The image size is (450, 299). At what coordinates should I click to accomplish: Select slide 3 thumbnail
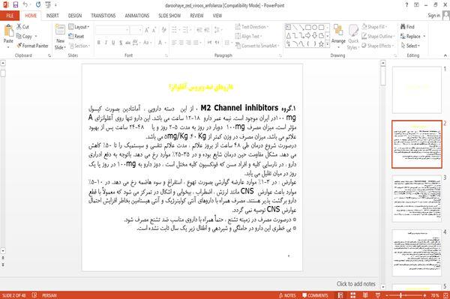pyautogui.click(x=417, y=199)
